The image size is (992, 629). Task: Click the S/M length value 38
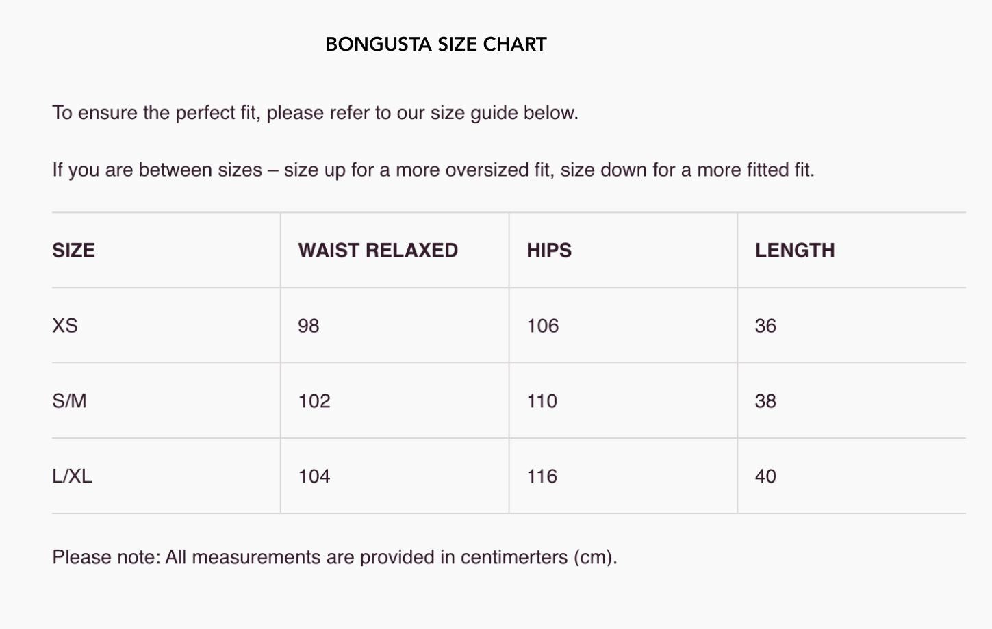click(x=765, y=401)
